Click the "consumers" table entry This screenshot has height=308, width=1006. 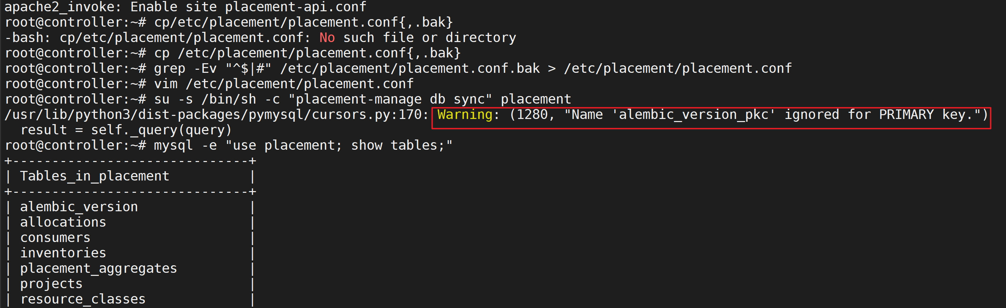click(x=55, y=238)
